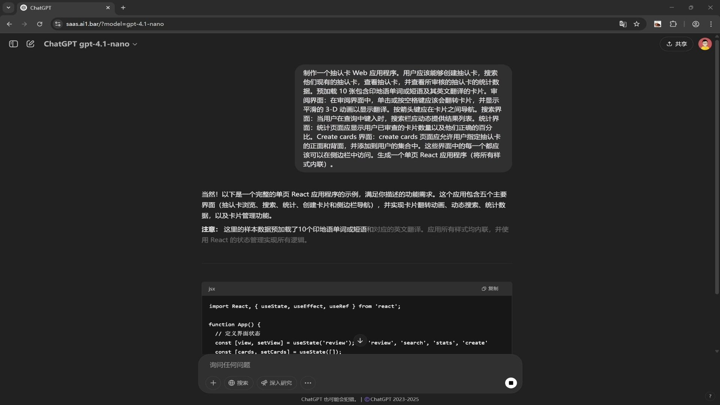Stop the response generation
720x405 pixels.
(511, 383)
